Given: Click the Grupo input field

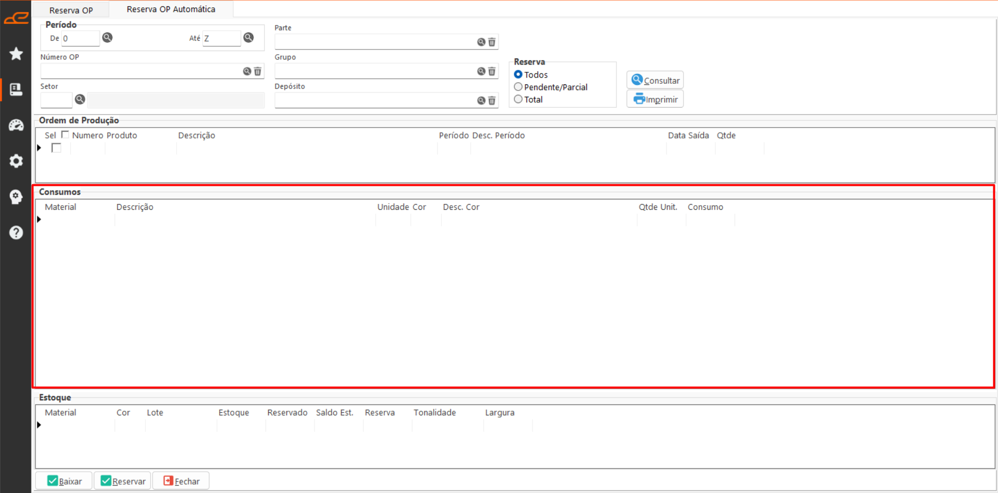Looking at the screenshot, I should click(x=375, y=71).
